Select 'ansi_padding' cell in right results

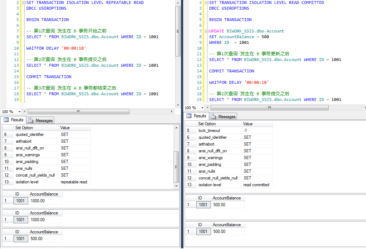click(218, 164)
